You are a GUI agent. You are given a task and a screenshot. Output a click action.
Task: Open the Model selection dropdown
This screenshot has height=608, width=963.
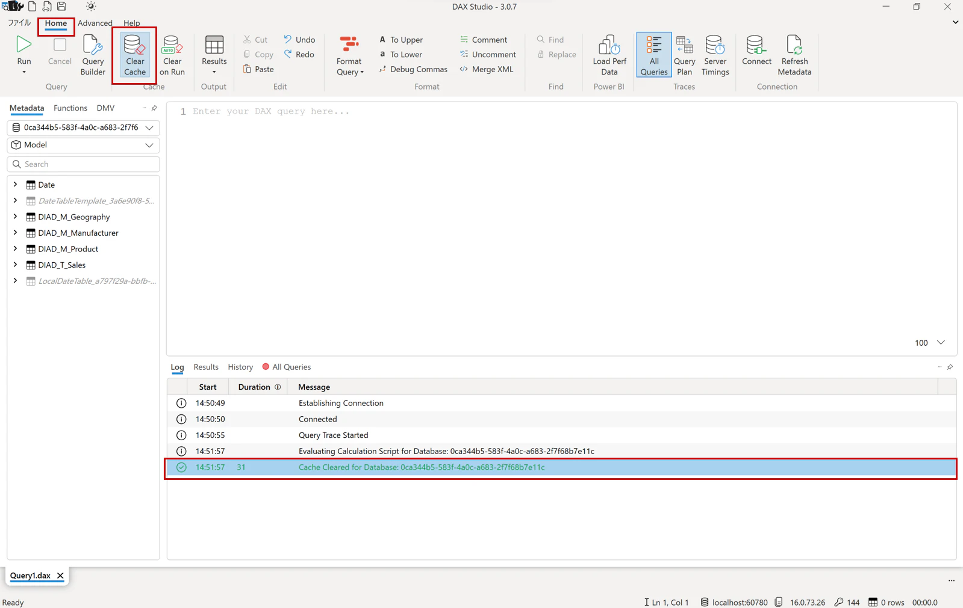[83, 145]
